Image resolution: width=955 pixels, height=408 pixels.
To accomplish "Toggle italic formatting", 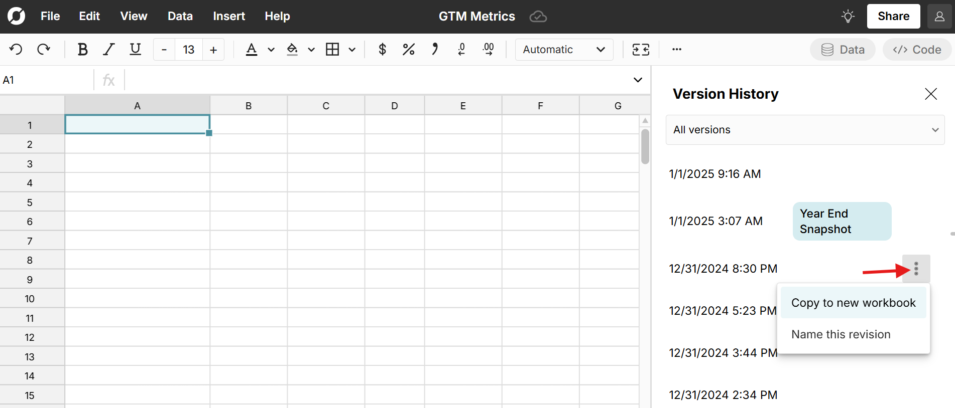I will (108, 49).
